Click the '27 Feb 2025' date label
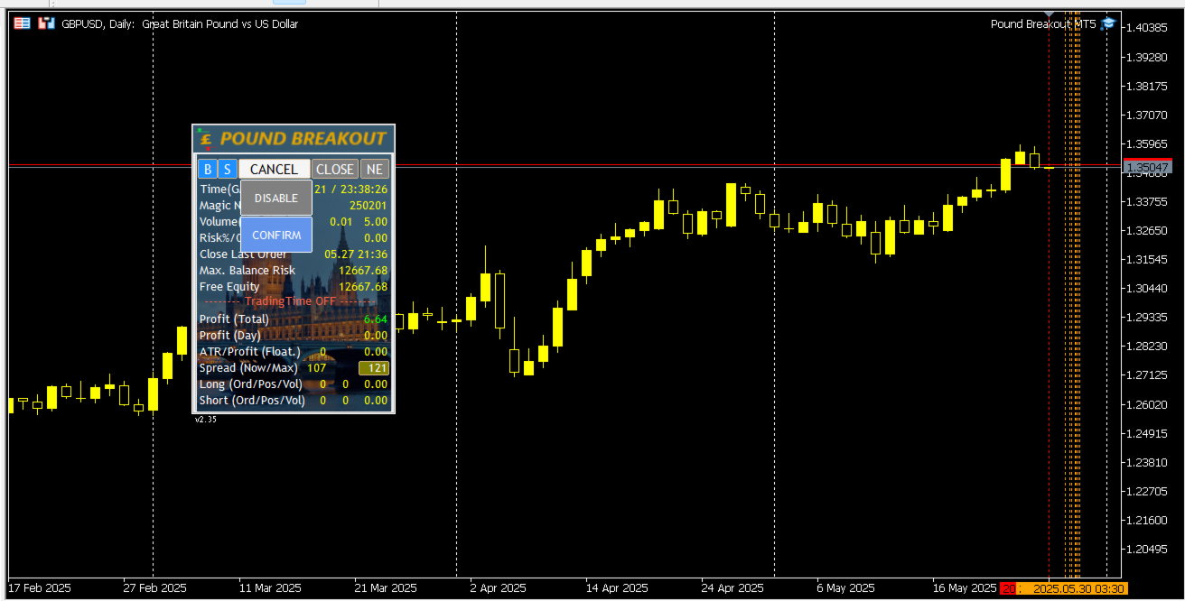 154,588
